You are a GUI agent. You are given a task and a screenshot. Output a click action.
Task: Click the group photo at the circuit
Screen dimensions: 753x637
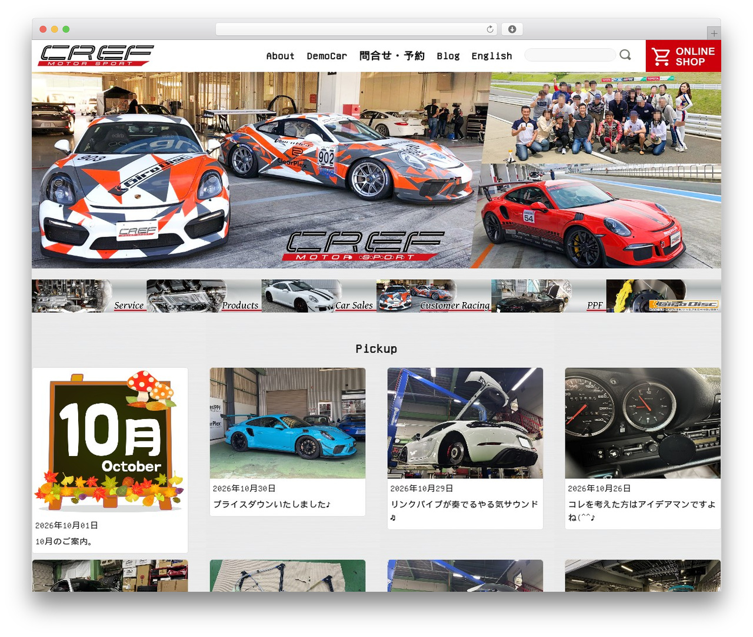tap(603, 118)
